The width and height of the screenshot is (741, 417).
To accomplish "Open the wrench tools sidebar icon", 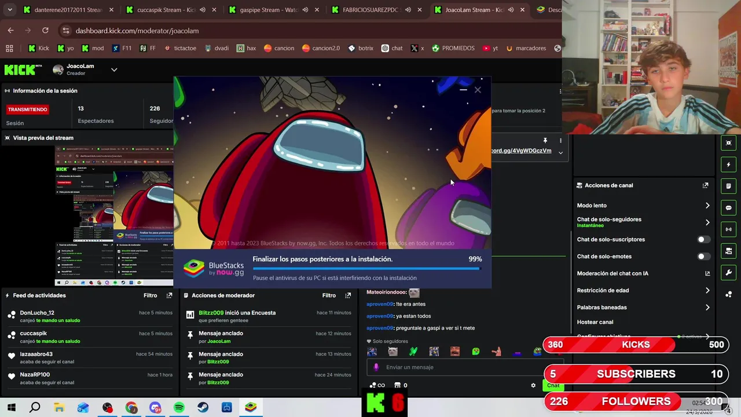I will [x=728, y=272].
